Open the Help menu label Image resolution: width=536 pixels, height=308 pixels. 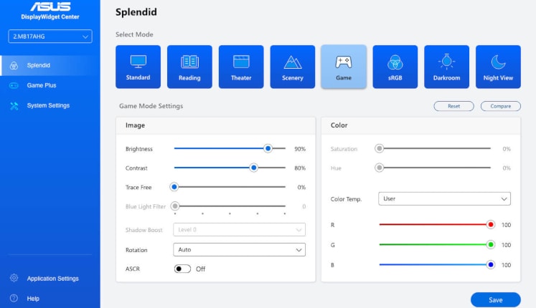pyautogui.click(x=33, y=299)
